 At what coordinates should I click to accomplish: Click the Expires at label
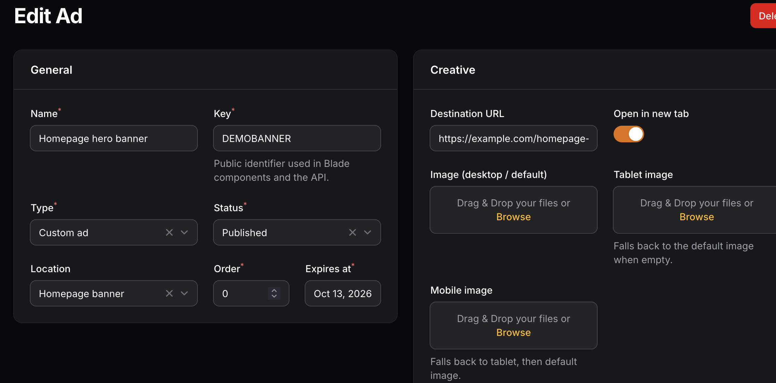point(328,269)
